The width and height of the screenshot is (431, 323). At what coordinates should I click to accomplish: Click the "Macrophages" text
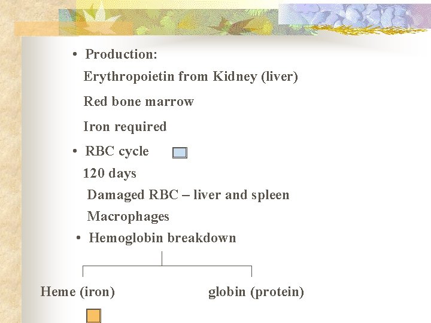(x=128, y=217)
